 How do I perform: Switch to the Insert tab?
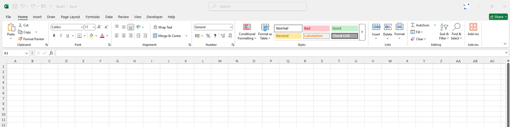(37, 17)
